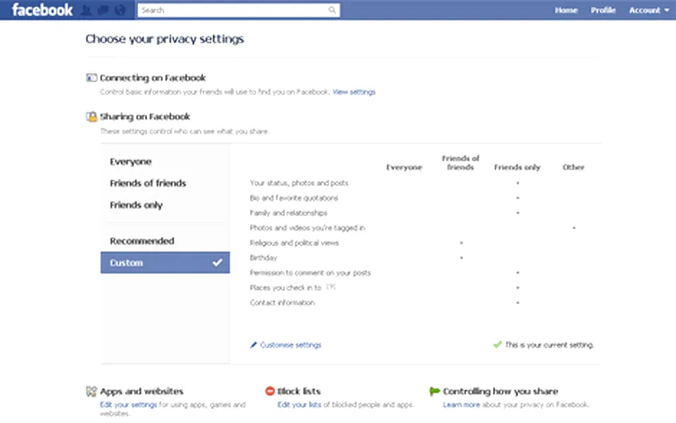Viewport: 676px width, 423px height.
Task: Click the pencil icon beside Customise settings
Action: pyautogui.click(x=254, y=345)
